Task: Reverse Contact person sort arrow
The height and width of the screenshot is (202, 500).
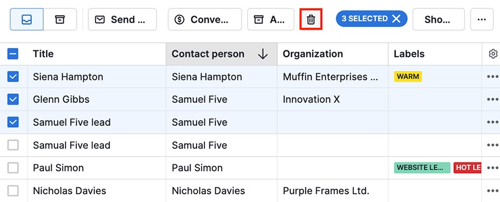Action: (x=263, y=54)
